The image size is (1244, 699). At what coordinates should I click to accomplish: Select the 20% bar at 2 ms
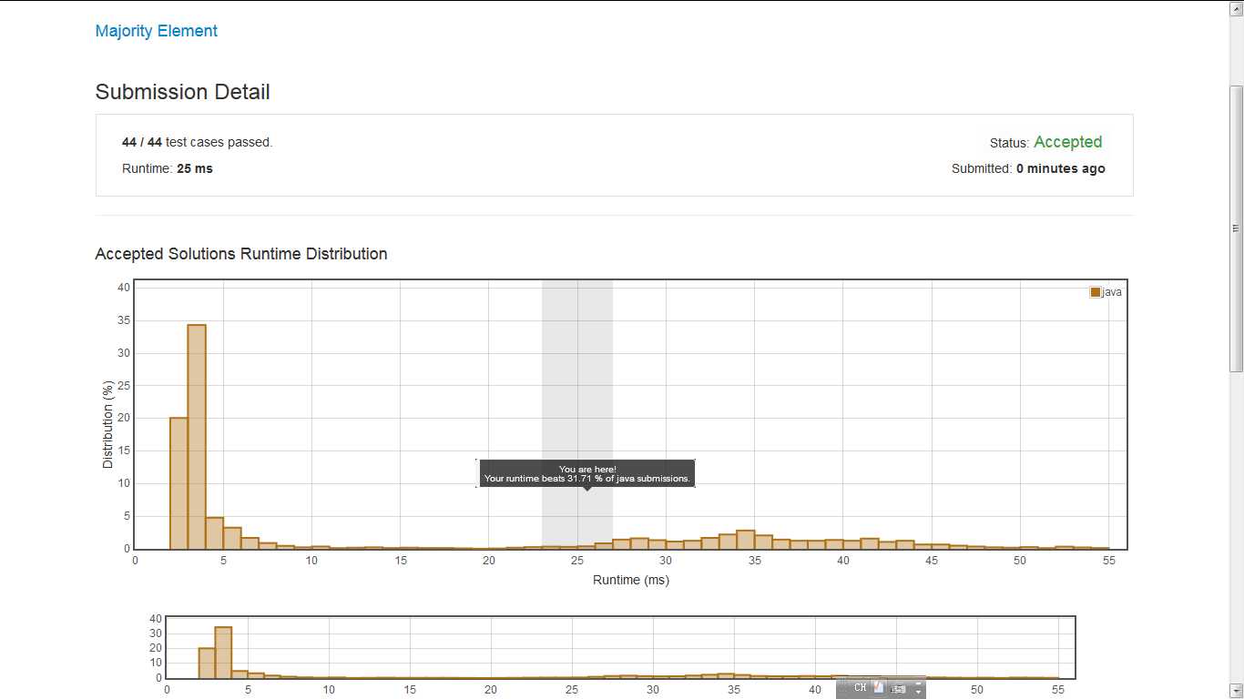click(x=178, y=483)
